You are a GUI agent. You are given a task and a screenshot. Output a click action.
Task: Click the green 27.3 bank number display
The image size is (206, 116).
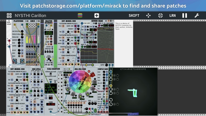(106, 26)
